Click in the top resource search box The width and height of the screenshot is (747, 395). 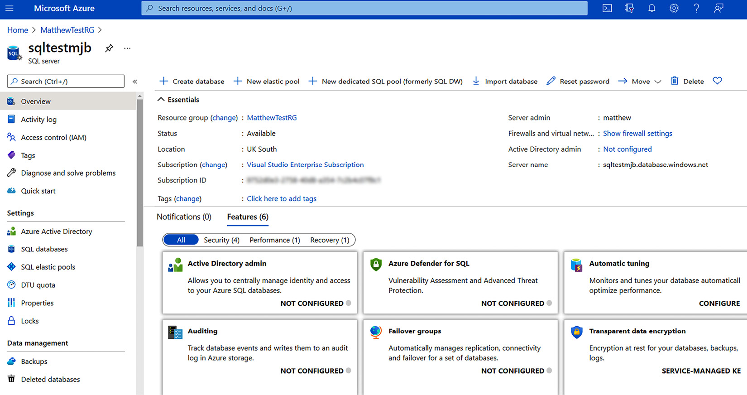(x=364, y=8)
